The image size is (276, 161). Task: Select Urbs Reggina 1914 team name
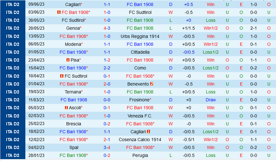pyautogui.click(x=140, y=36)
